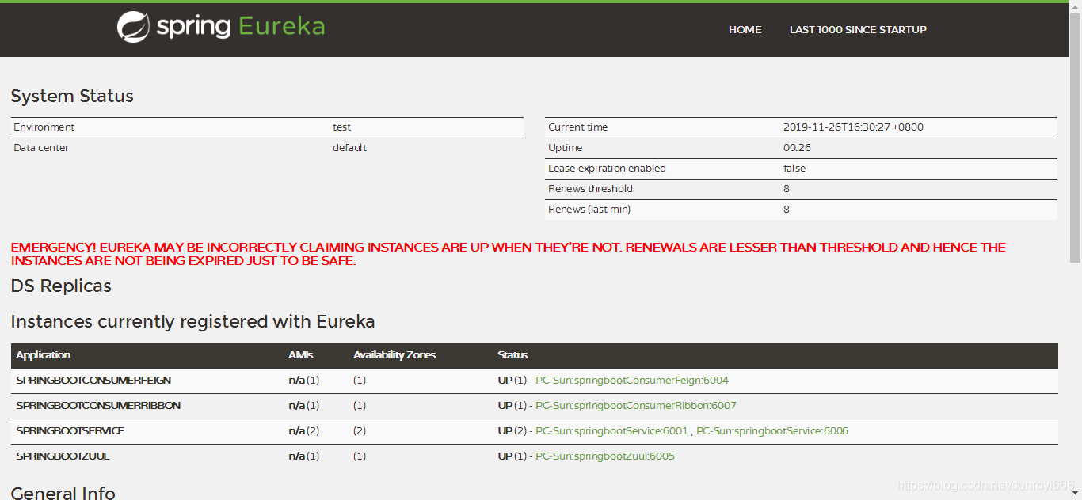The width and height of the screenshot is (1082, 500).
Task: Click the DS Replicas heading
Action: (61, 286)
